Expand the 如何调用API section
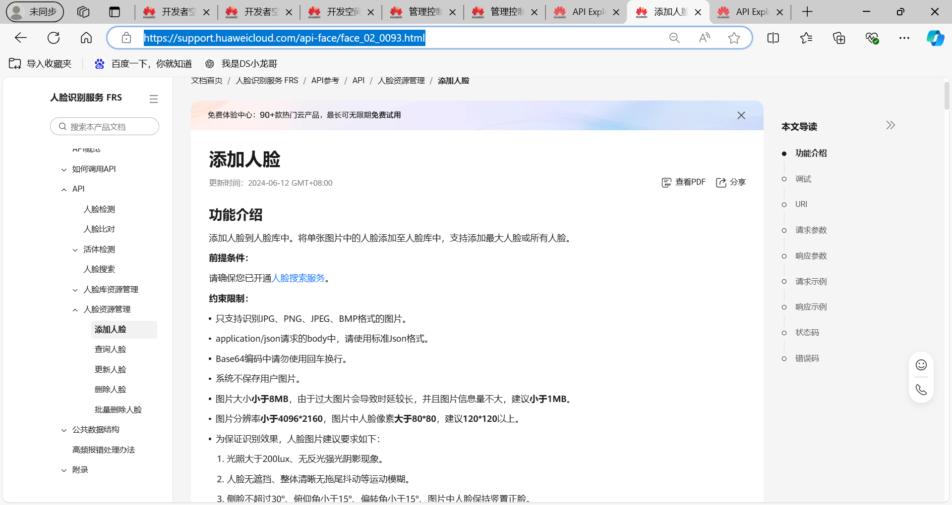Screen dimensions: 952x505 coord(64,170)
